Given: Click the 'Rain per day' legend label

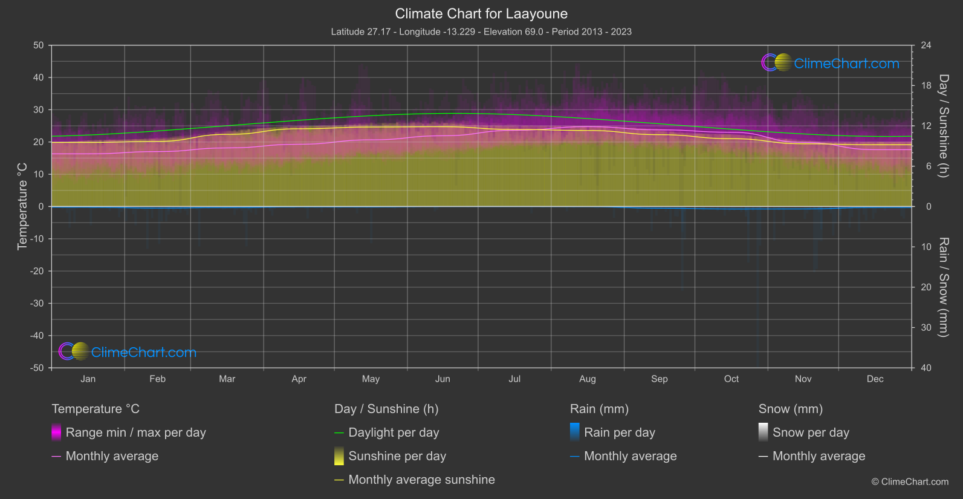Looking at the screenshot, I should click(x=620, y=432).
